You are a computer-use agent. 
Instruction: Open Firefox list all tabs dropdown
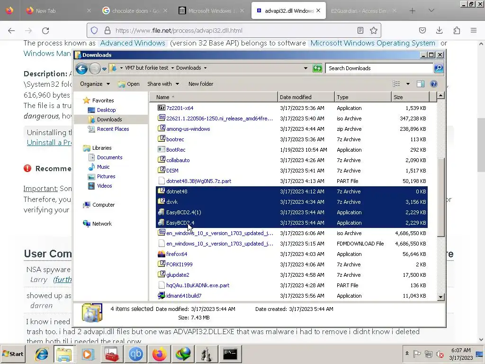431,11
